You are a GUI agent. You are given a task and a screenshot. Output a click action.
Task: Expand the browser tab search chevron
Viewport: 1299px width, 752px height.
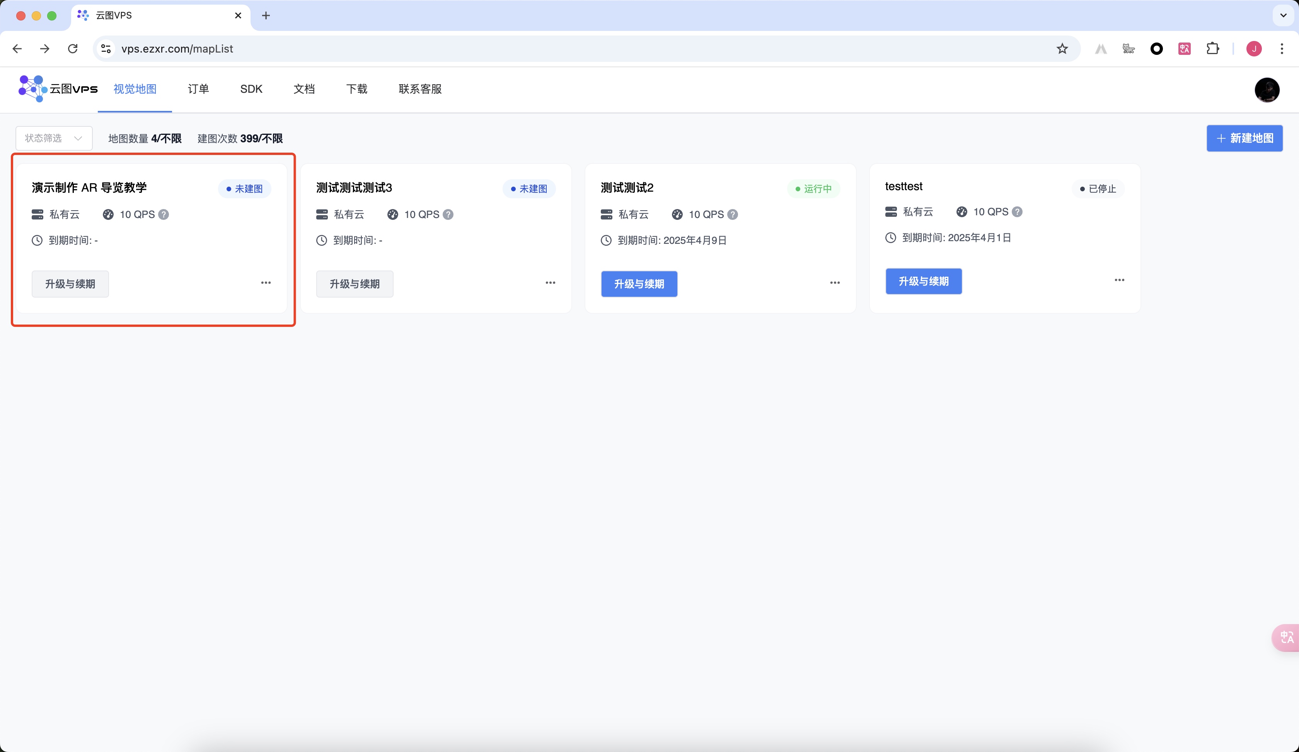[x=1284, y=15]
